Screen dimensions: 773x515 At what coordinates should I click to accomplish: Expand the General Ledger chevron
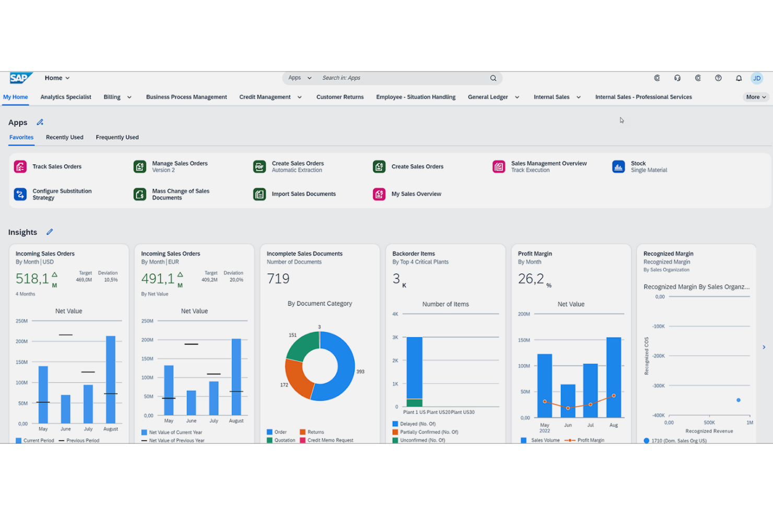click(517, 97)
